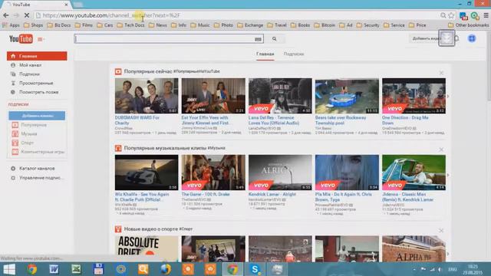Bookmark the page with the star icon
This screenshot has height=276, width=491.
point(451,15)
